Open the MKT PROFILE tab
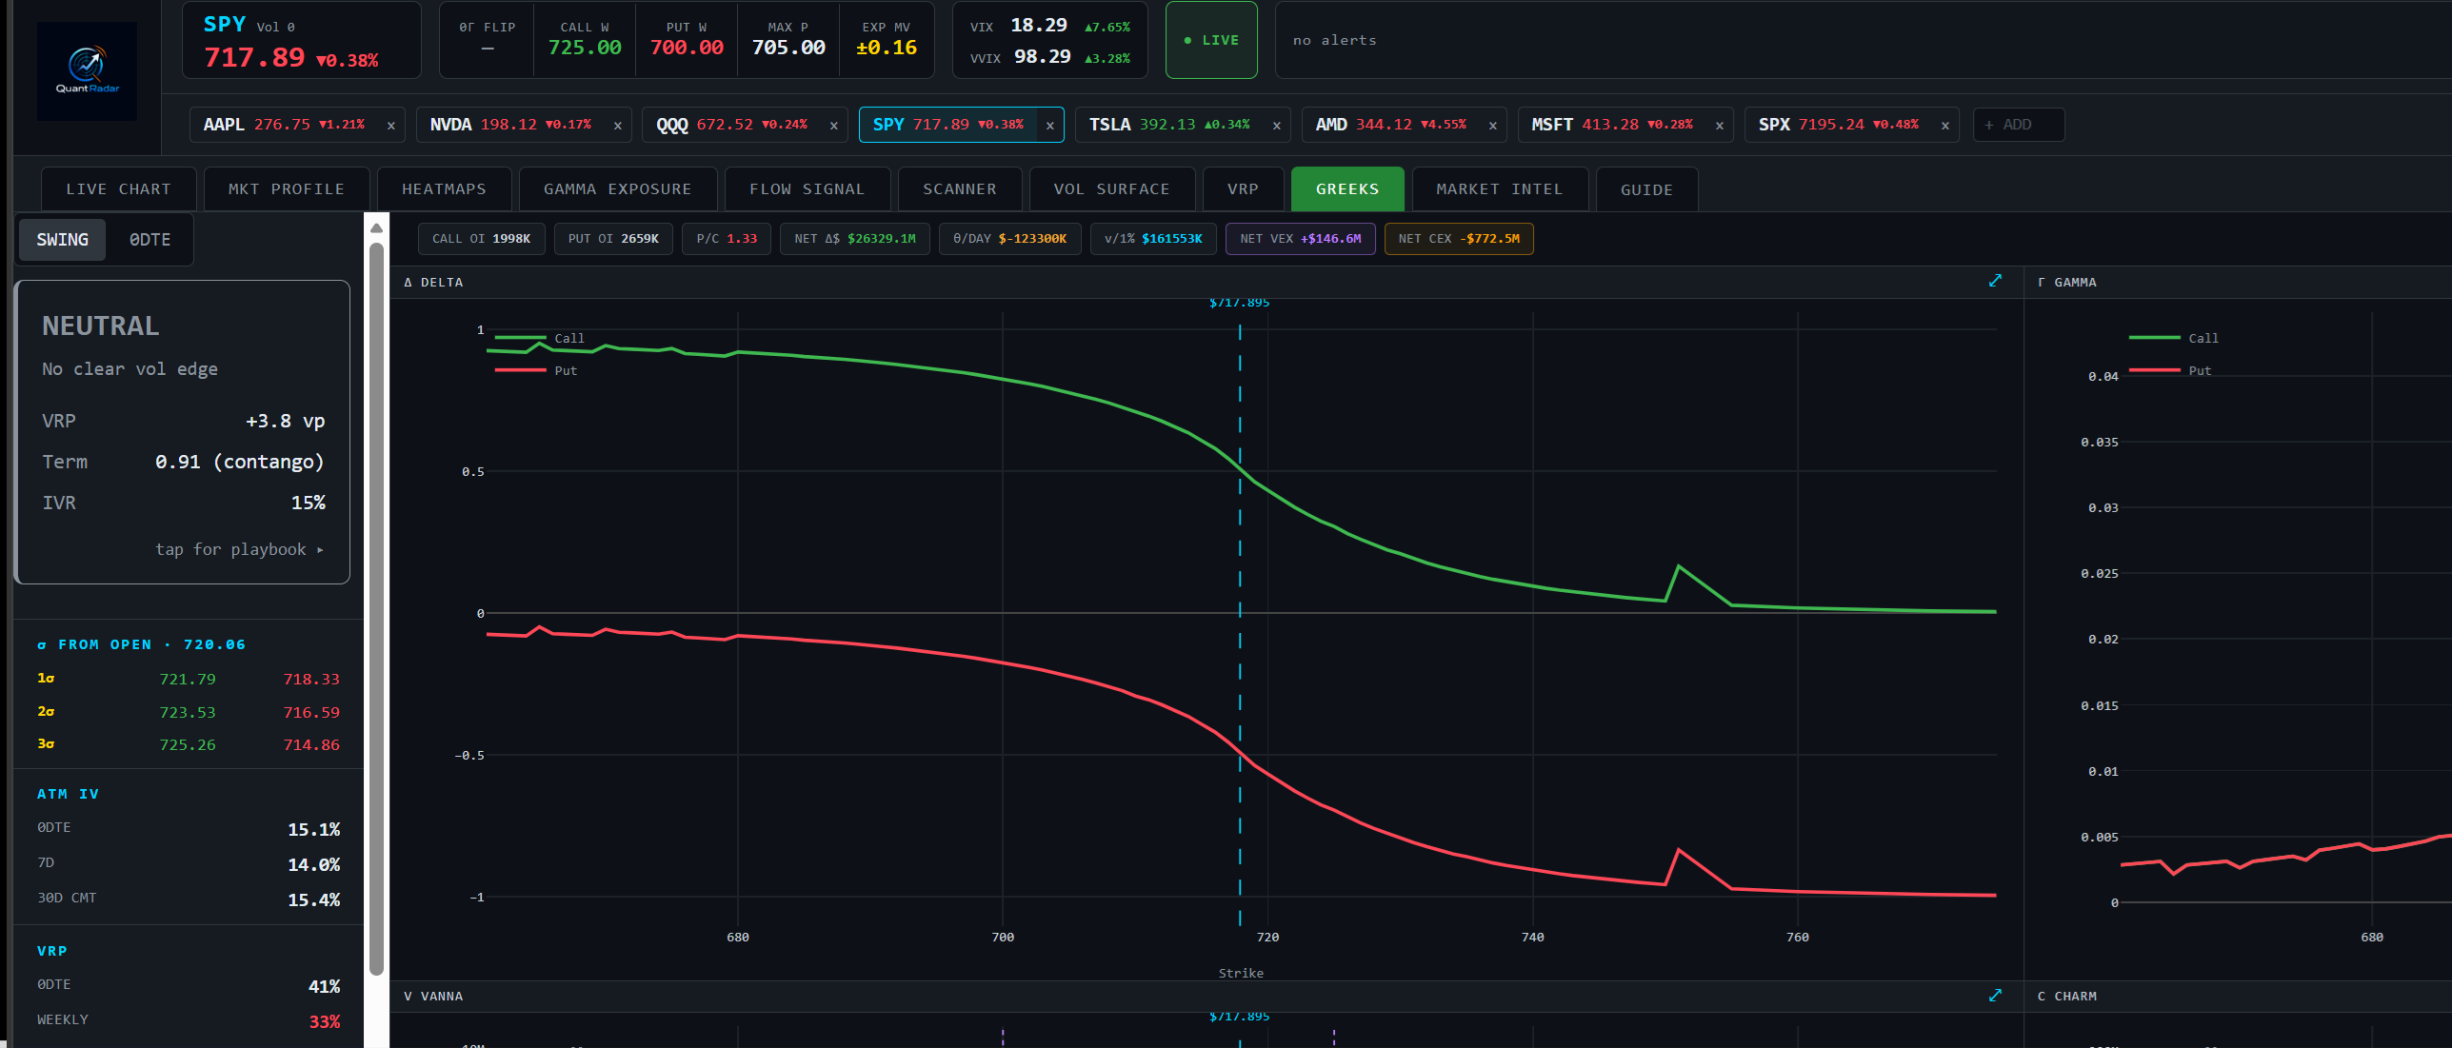This screenshot has width=2452, height=1048. 287,189
